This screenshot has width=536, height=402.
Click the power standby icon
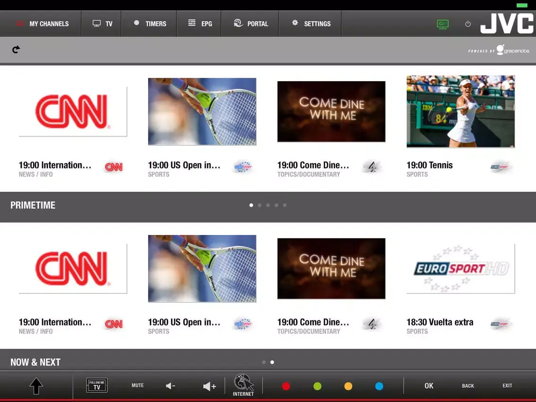coord(468,24)
